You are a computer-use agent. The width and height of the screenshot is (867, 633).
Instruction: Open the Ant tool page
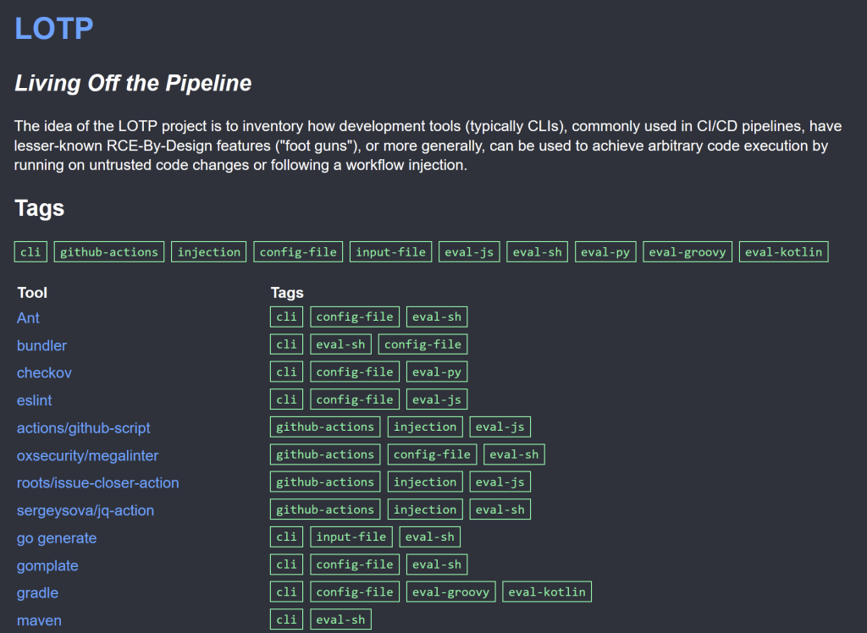pyautogui.click(x=28, y=318)
